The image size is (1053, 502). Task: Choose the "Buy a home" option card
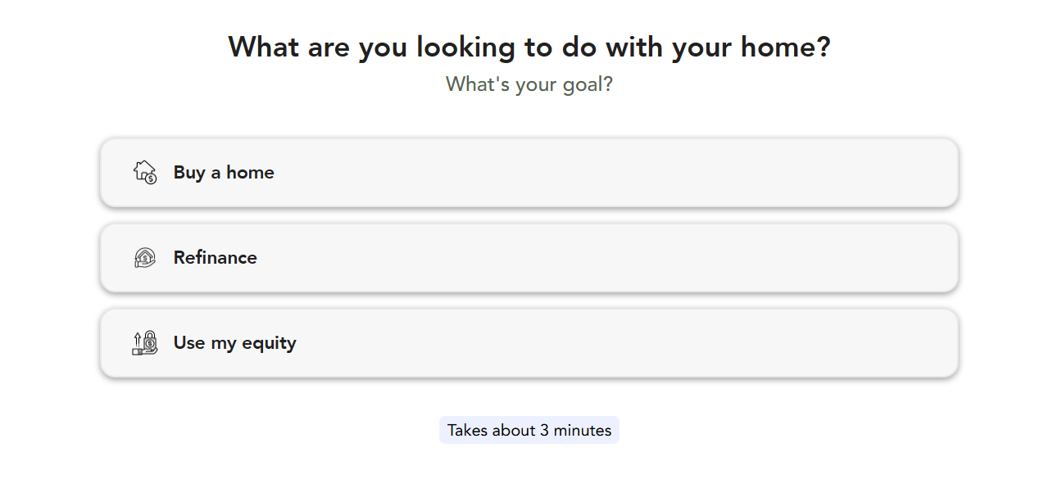point(529,173)
